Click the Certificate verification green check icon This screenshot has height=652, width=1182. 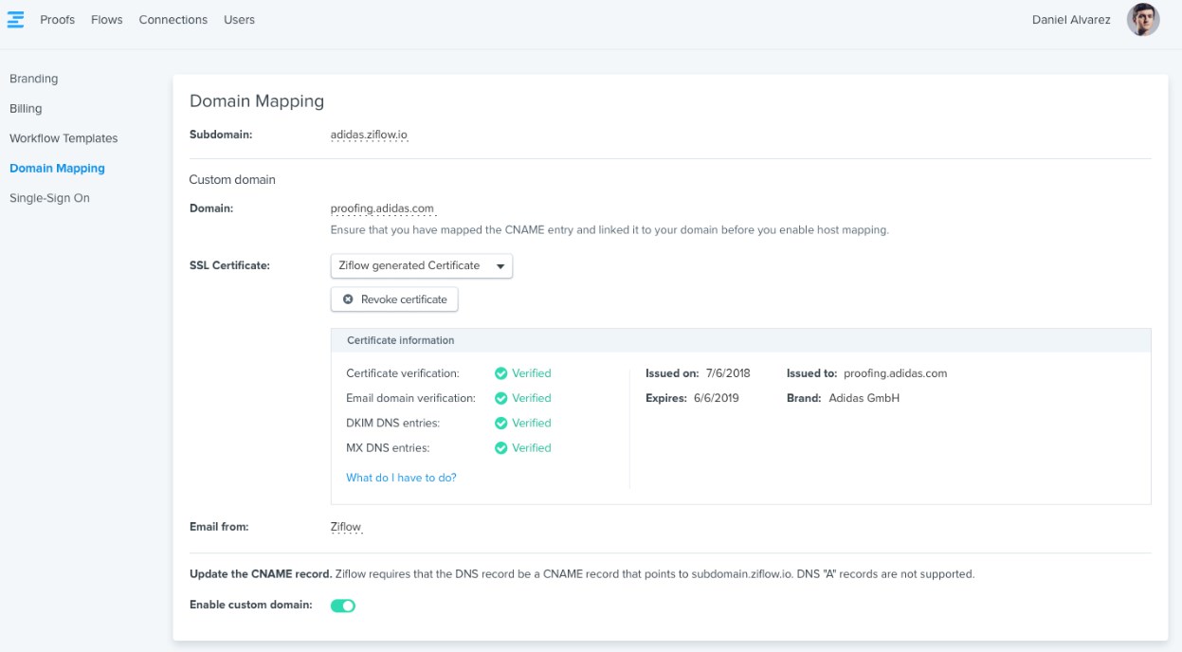pyautogui.click(x=501, y=373)
